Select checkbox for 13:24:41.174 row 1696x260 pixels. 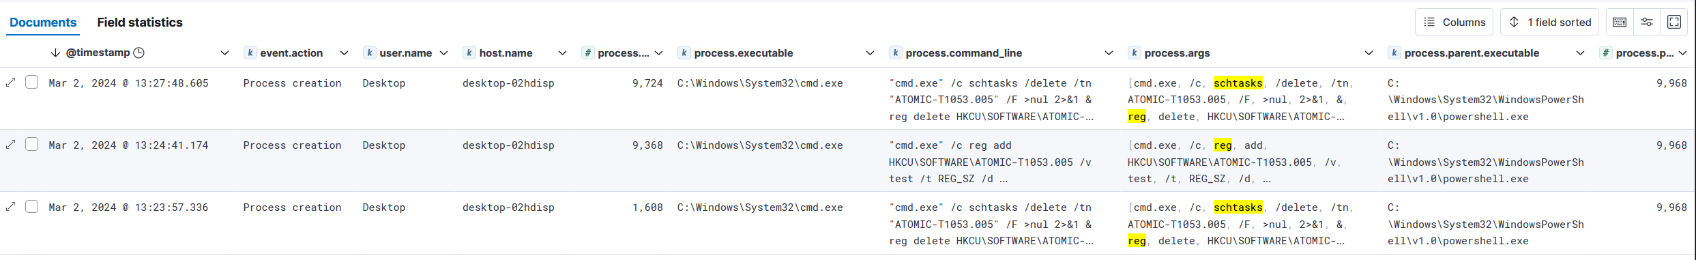click(x=31, y=145)
